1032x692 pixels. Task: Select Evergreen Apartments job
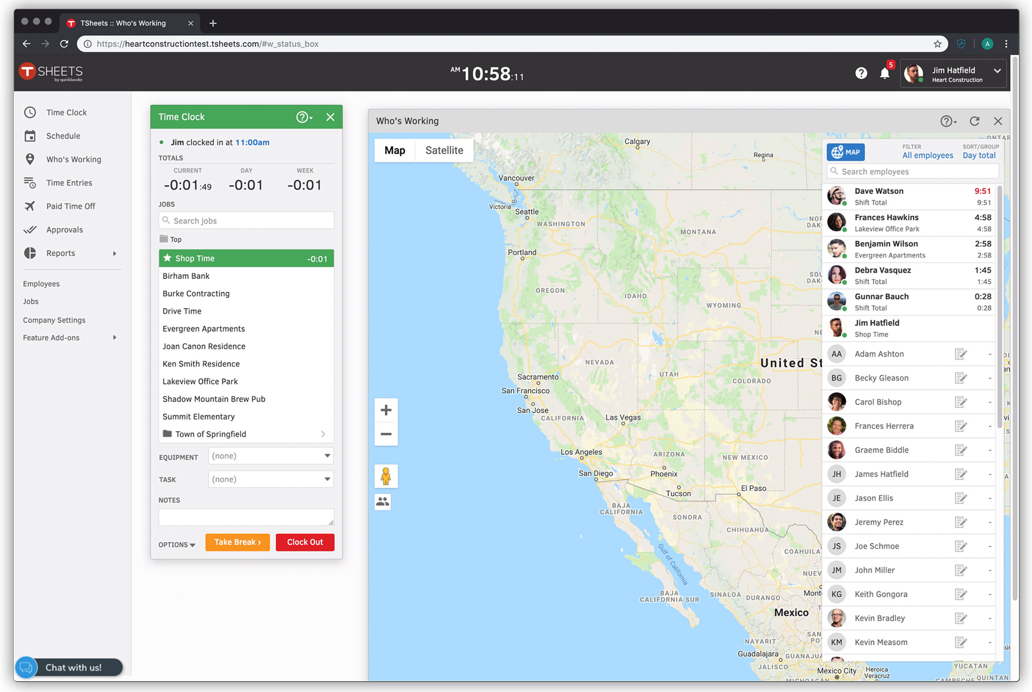246,329
